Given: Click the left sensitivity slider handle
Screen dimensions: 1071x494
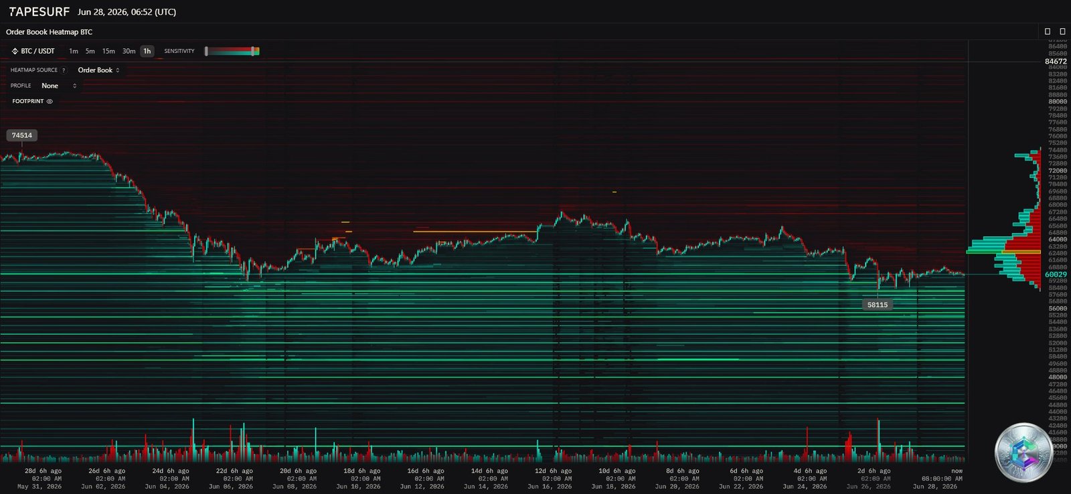Looking at the screenshot, I should coord(206,51).
